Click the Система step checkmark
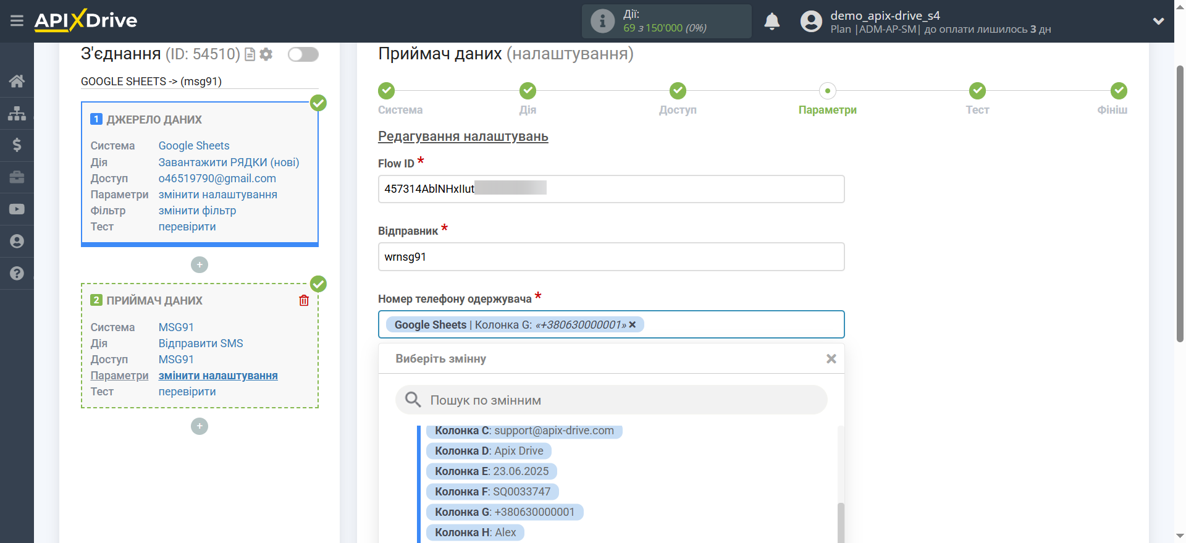 387,91
